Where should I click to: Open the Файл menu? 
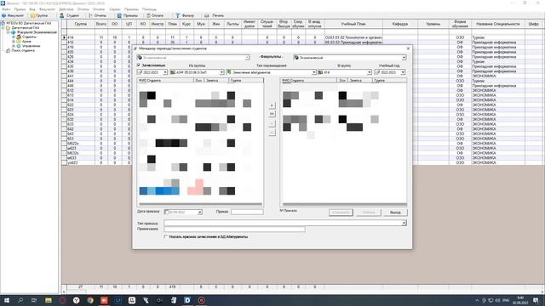click(x=6, y=9)
